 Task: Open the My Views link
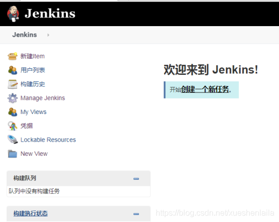33,112
